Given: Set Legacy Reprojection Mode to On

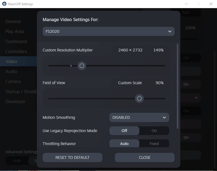Looking at the screenshot, I should pyautogui.click(x=154, y=131).
